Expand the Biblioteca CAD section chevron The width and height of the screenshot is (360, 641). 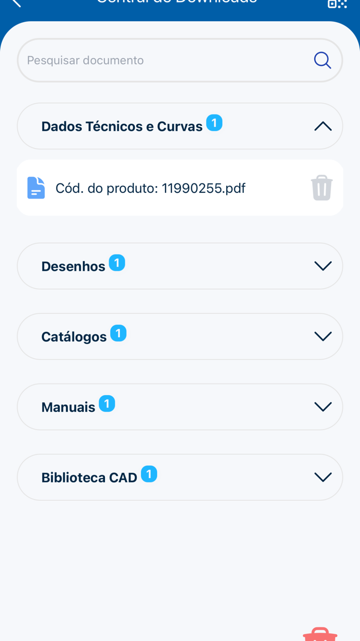(322, 477)
